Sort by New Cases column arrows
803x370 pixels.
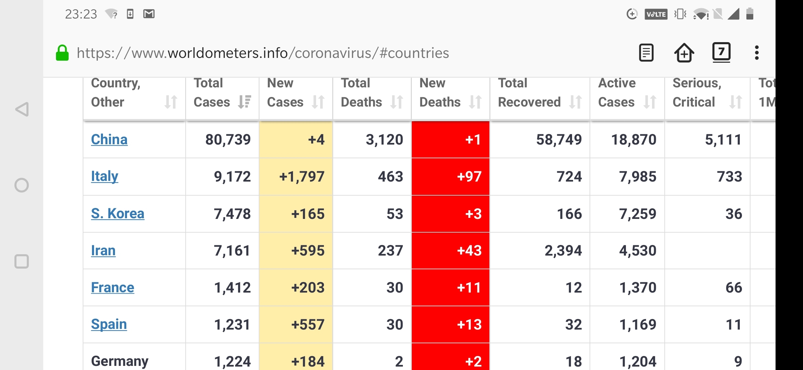[318, 102]
